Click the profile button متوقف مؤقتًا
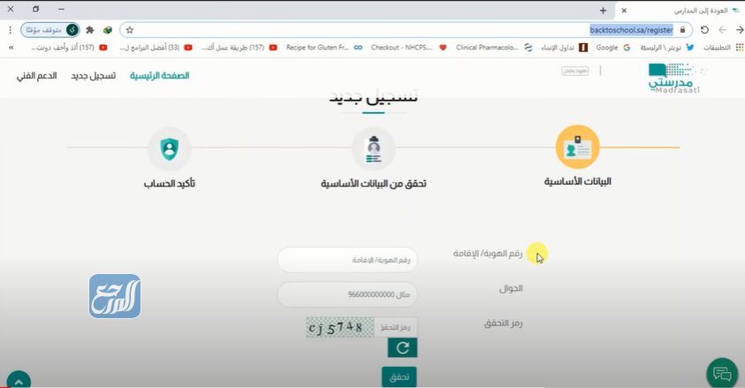Image resolution: width=745 pixels, height=388 pixels. [49, 30]
